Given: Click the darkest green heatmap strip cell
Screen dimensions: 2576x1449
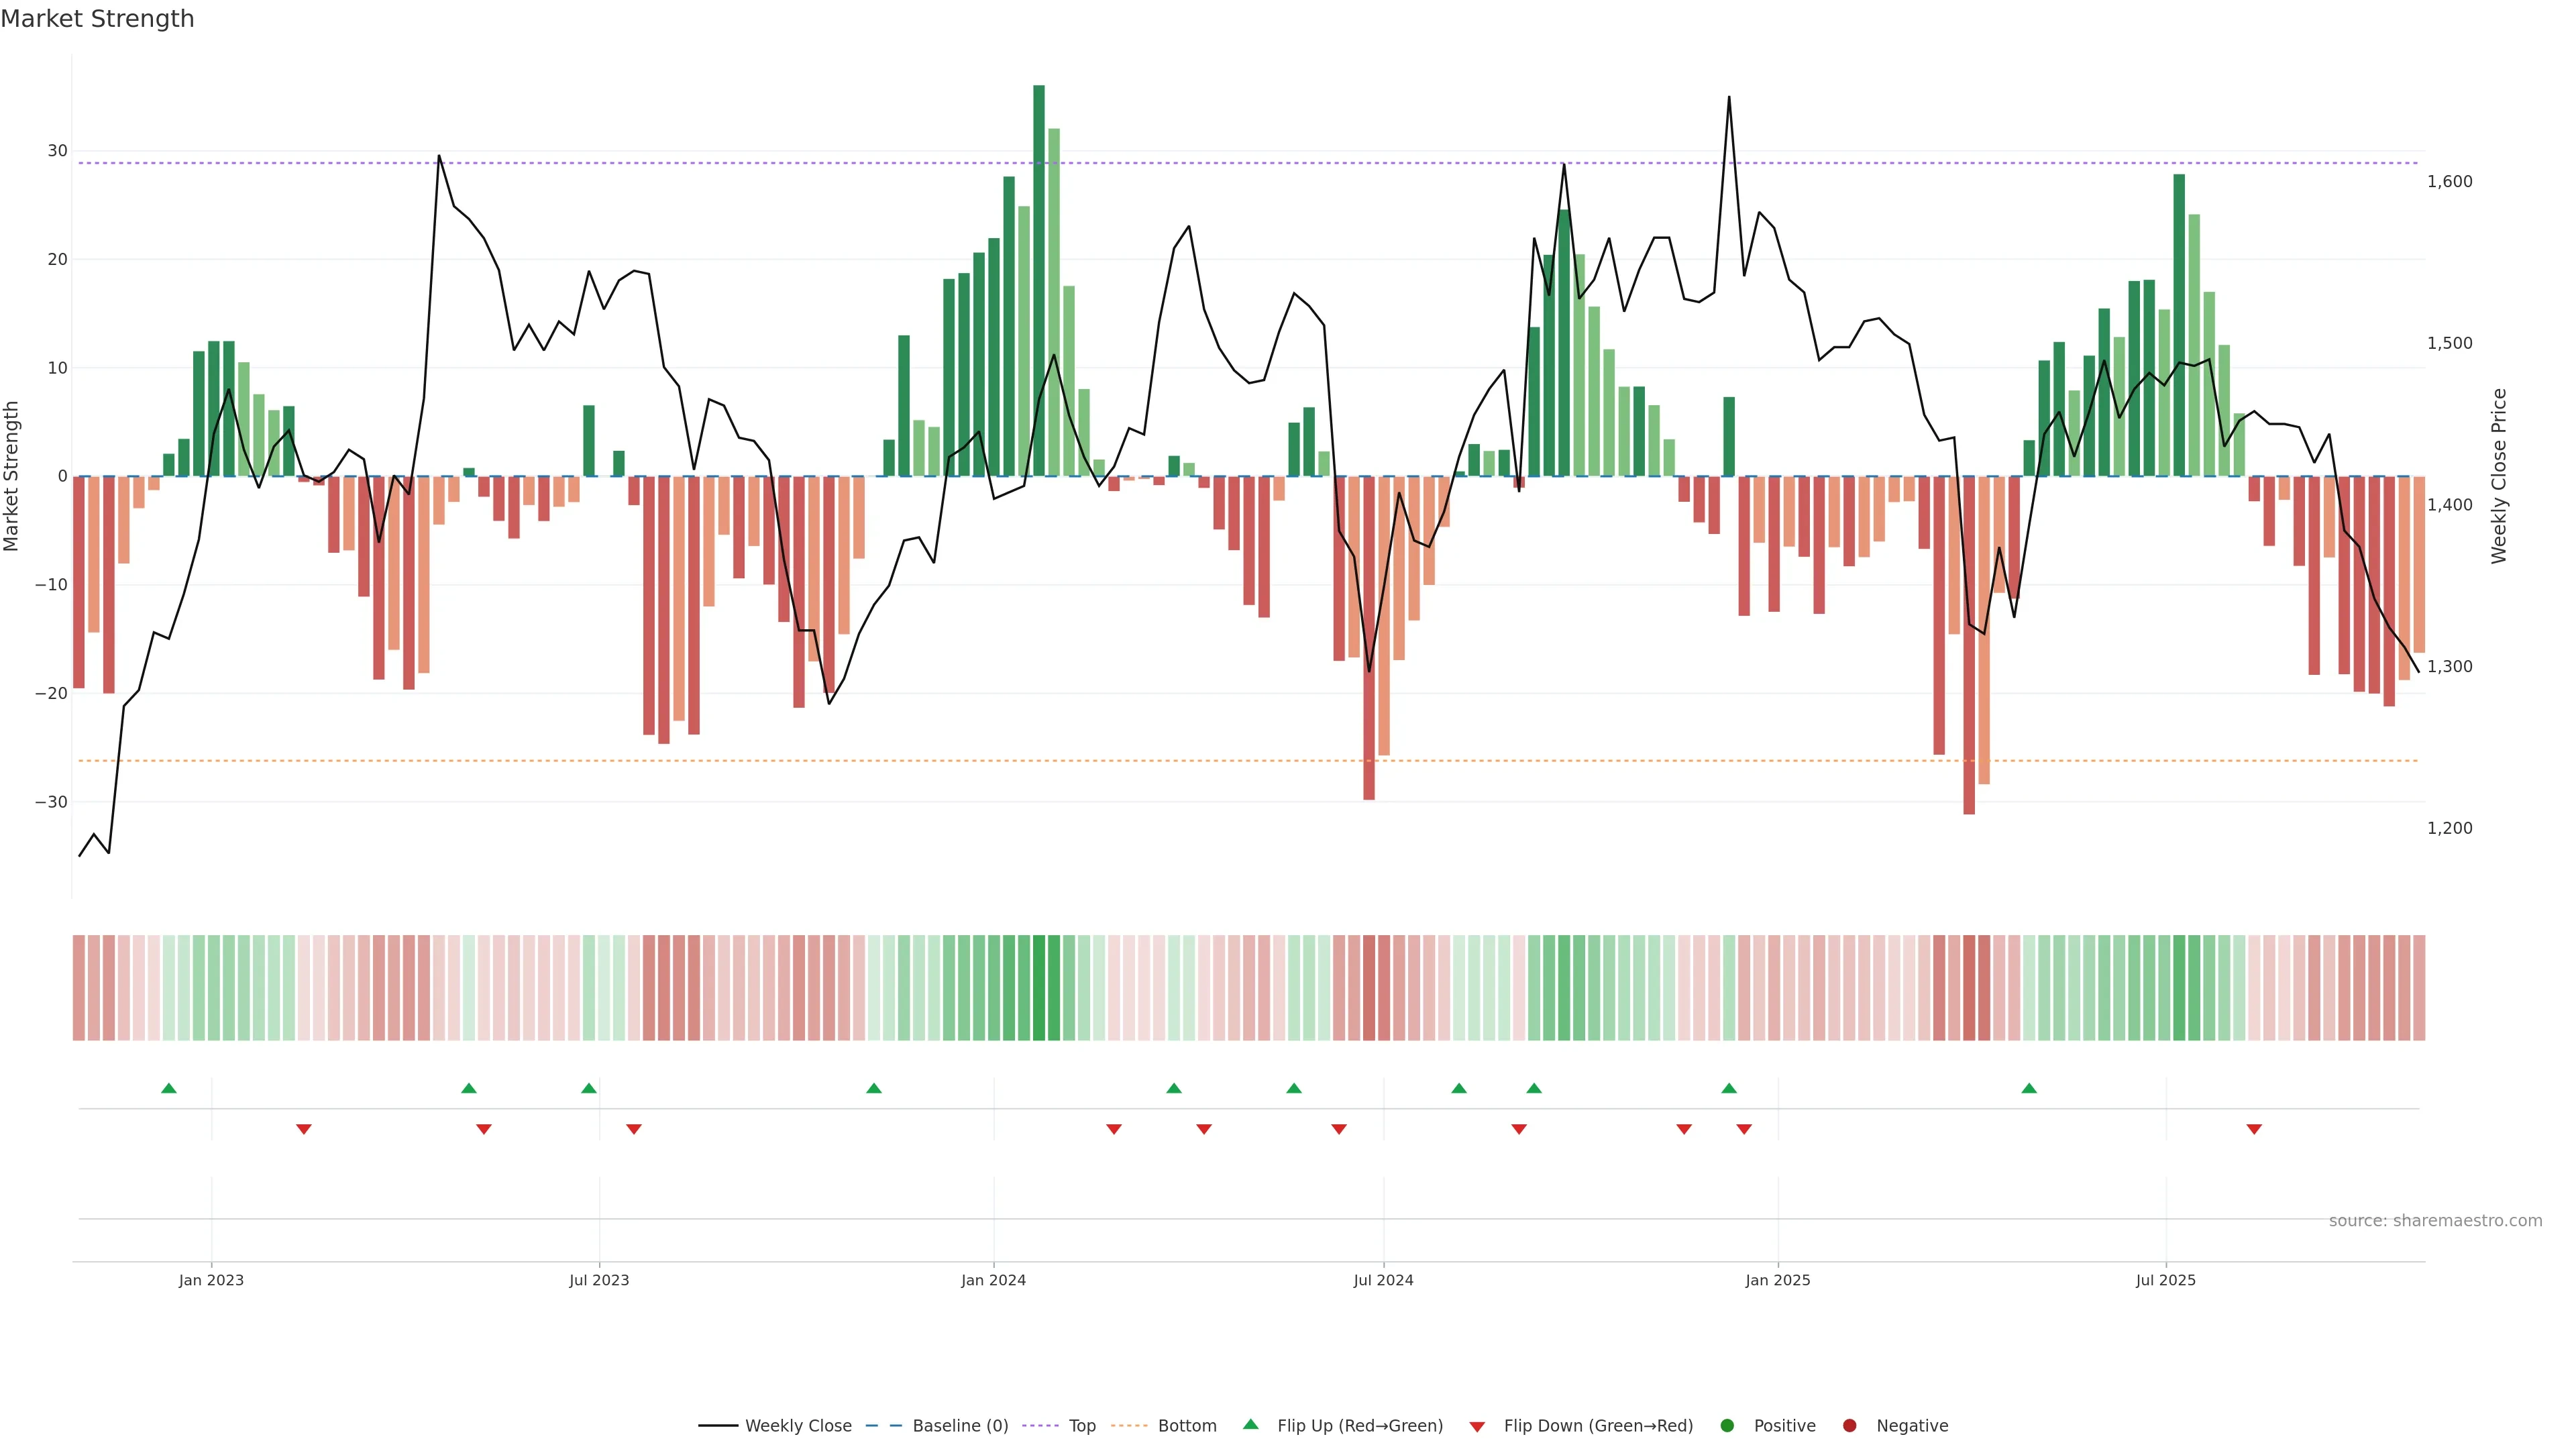Looking at the screenshot, I should pos(1039,988).
